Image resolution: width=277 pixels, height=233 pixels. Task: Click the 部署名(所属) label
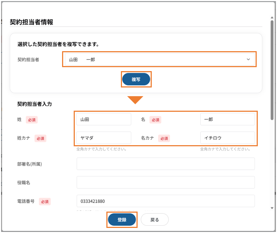(x=29, y=164)
